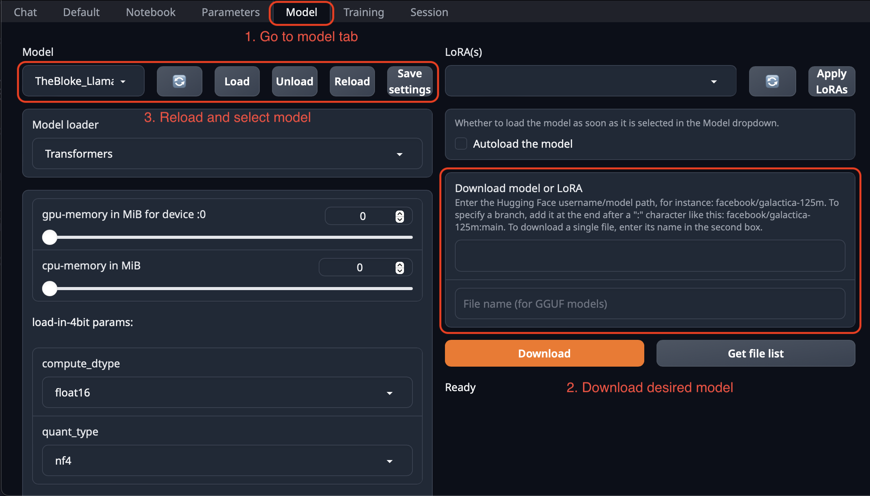The image size is (870, 496).
Task: Click the gpu-memory slider handle
Action: tap(50, 237)
